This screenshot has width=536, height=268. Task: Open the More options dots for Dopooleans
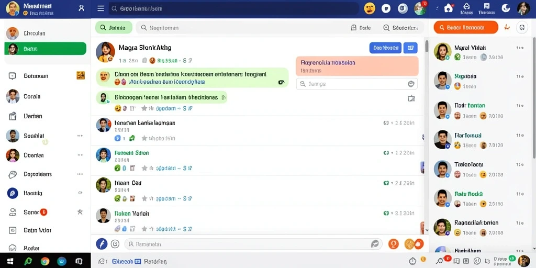[x=80, y=174]
